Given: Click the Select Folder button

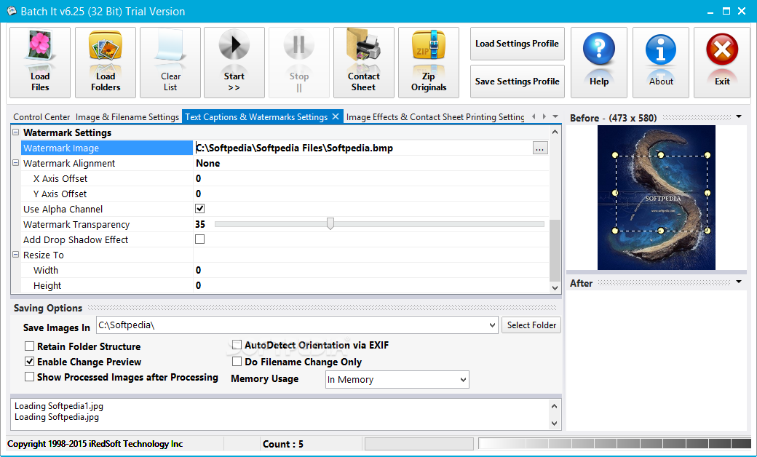Looking at the screenshot, I should click(x=531, y=325).
